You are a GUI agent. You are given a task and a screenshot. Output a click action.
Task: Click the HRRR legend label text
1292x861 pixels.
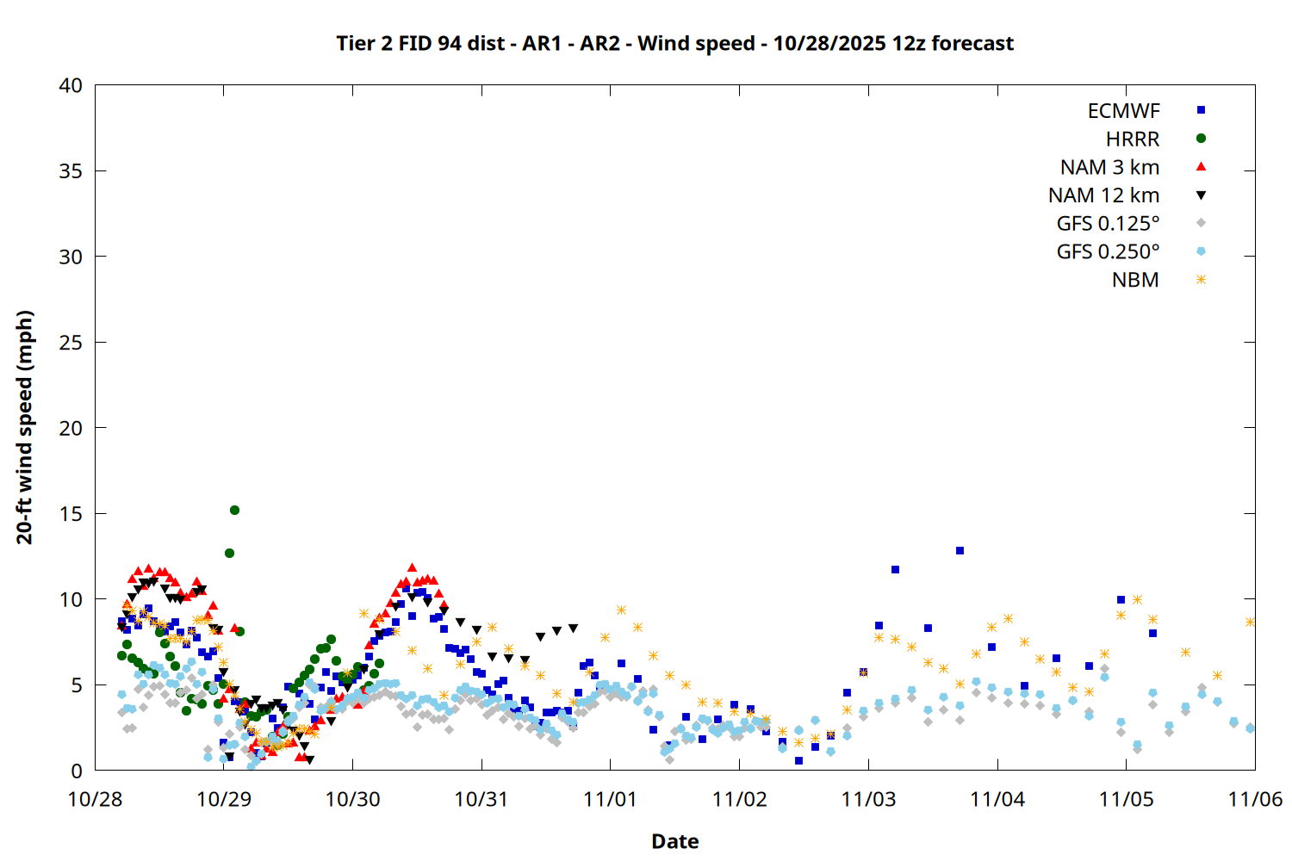1133,139
